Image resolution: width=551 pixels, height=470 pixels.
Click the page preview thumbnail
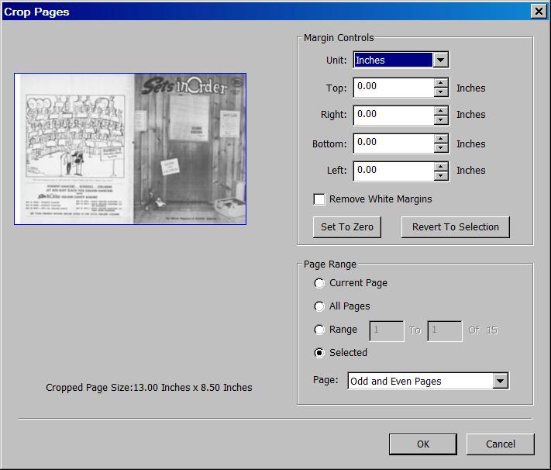coord(130,149)
